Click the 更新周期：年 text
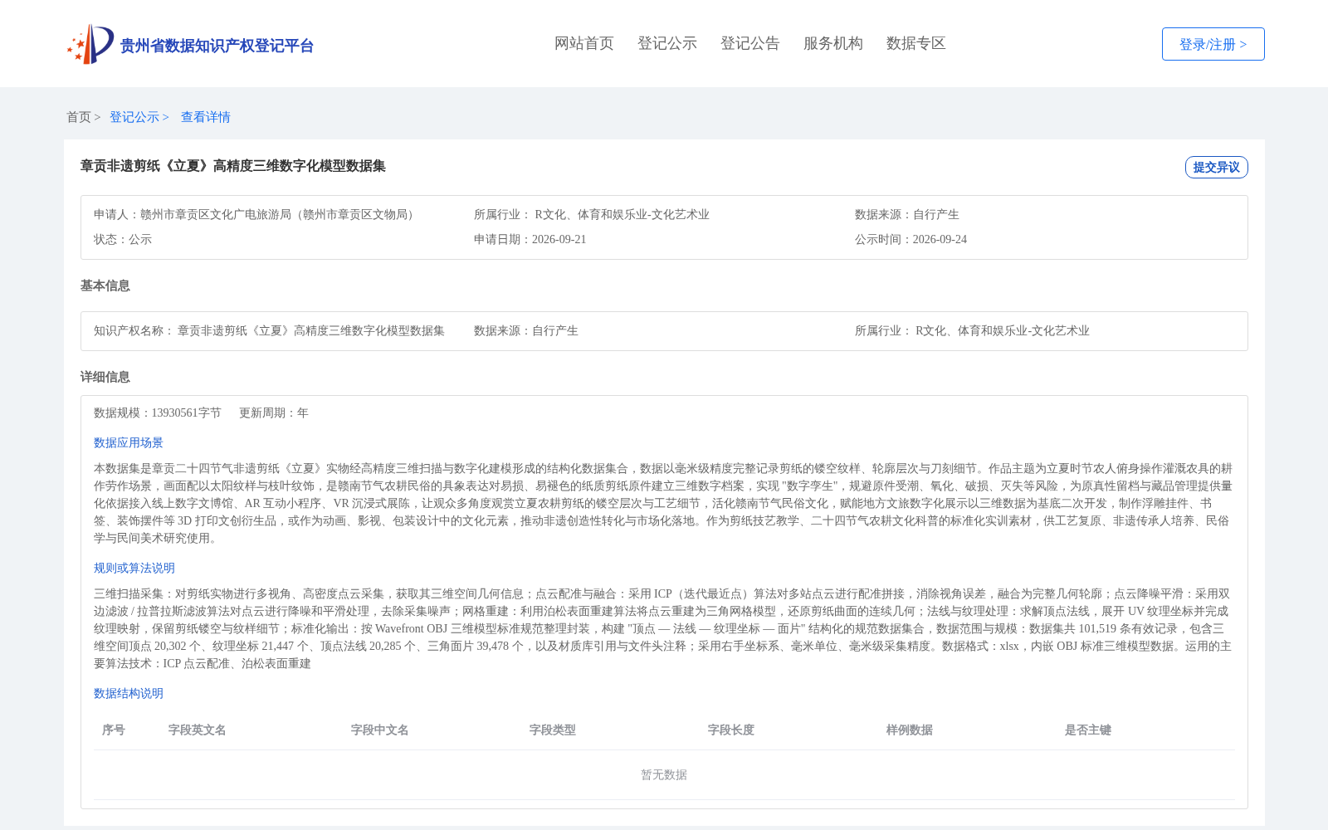The width and height of the screenshot is (1328, 830). coord(274,413)
